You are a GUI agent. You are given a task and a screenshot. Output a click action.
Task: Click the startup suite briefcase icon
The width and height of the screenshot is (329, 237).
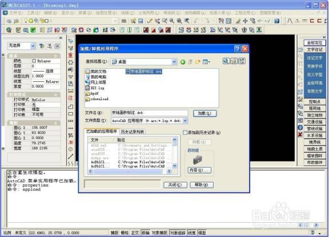click(x=197, y=160)
